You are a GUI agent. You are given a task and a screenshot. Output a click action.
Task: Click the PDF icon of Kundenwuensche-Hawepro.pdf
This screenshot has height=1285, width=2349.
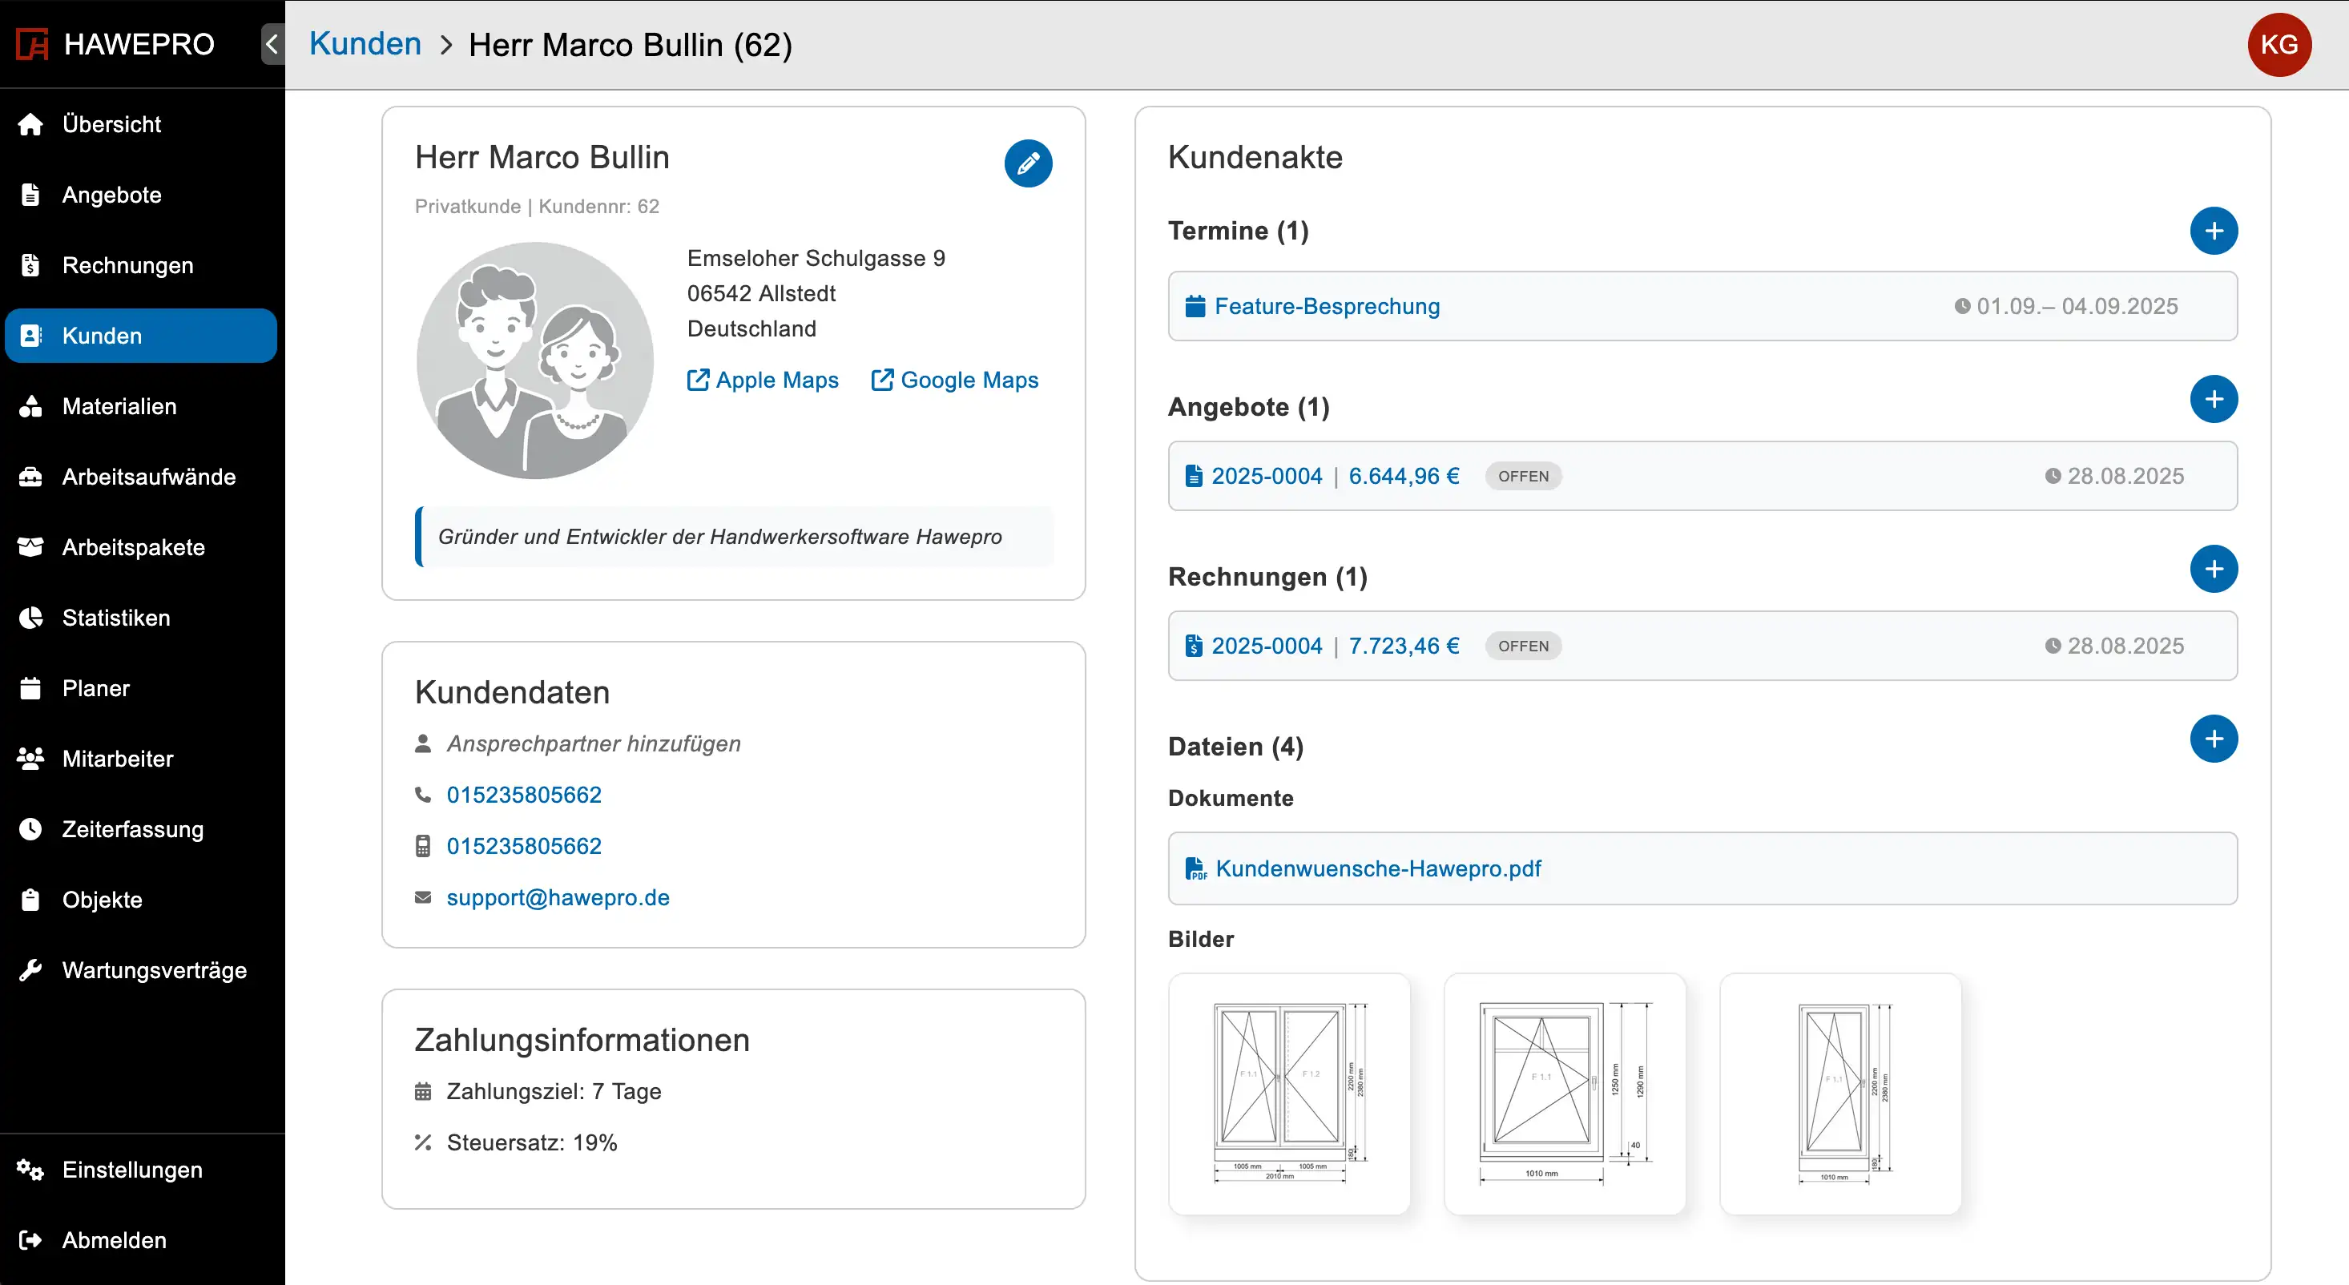click(x=1195, y=868)
